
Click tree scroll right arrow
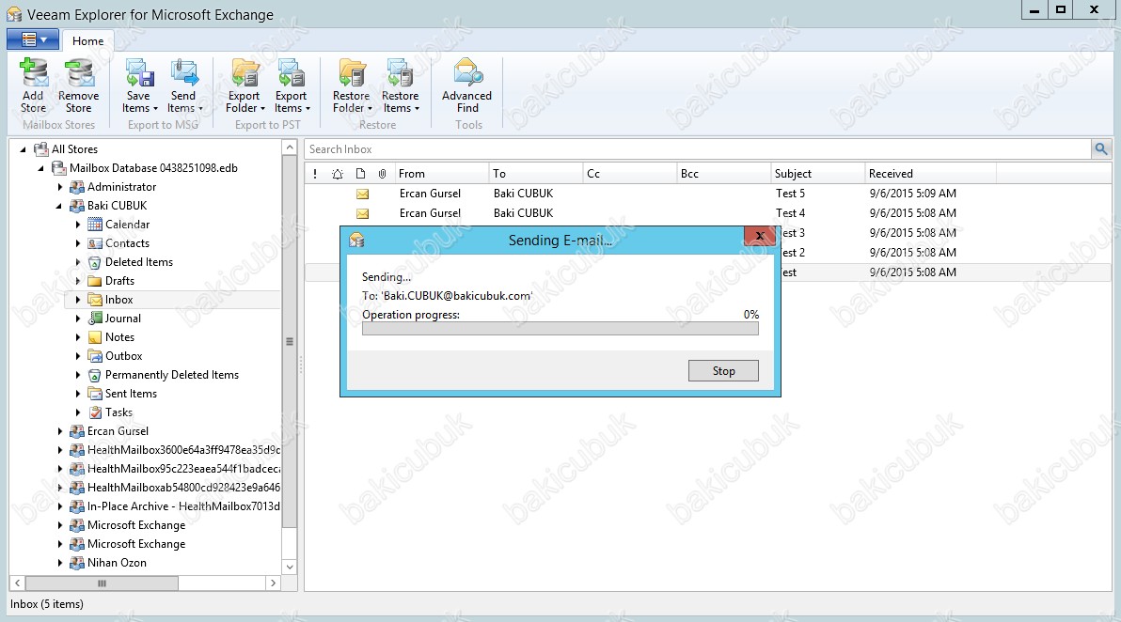point(273,583)
